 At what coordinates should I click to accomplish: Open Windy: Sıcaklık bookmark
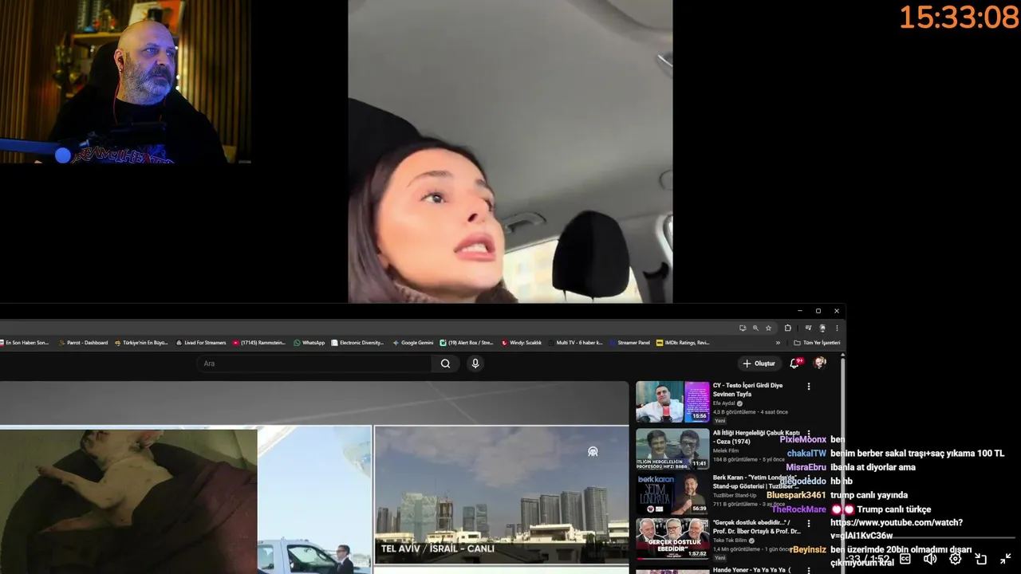522,343
